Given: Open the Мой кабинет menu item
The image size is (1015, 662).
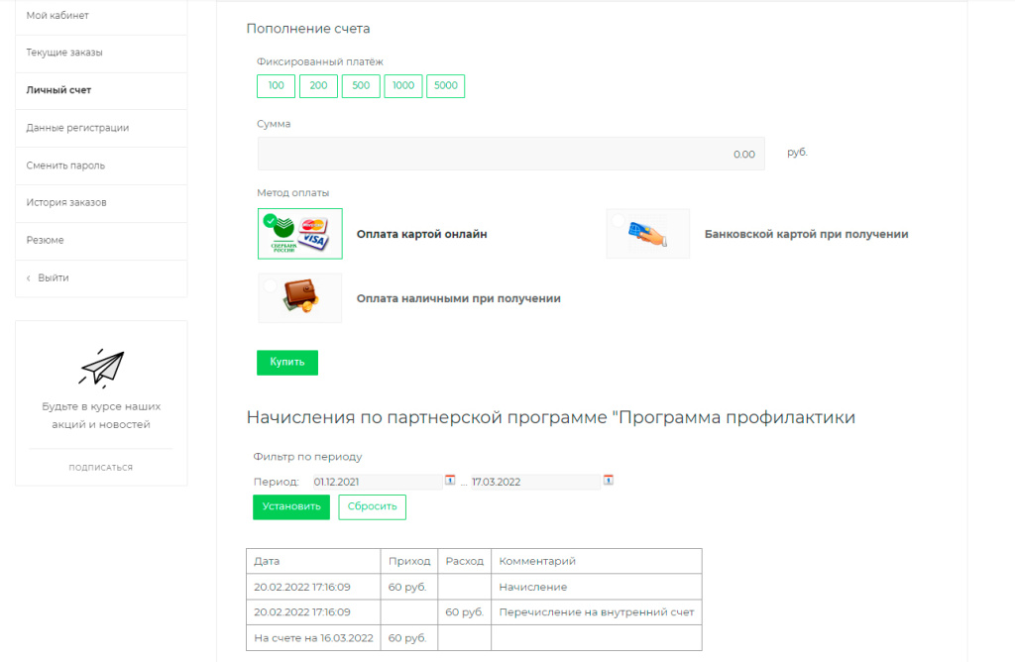Looking at the screenshot, I should (59, 16).
